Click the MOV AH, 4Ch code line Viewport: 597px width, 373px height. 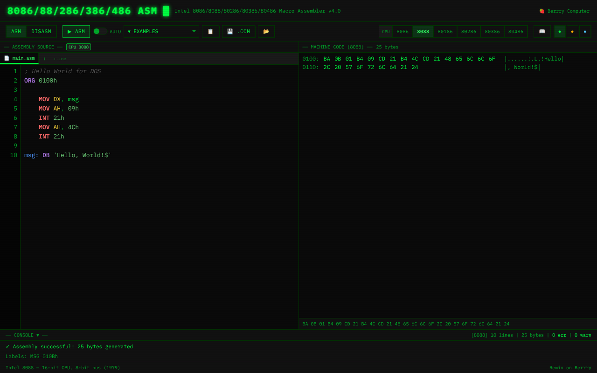tap(59, 127)
